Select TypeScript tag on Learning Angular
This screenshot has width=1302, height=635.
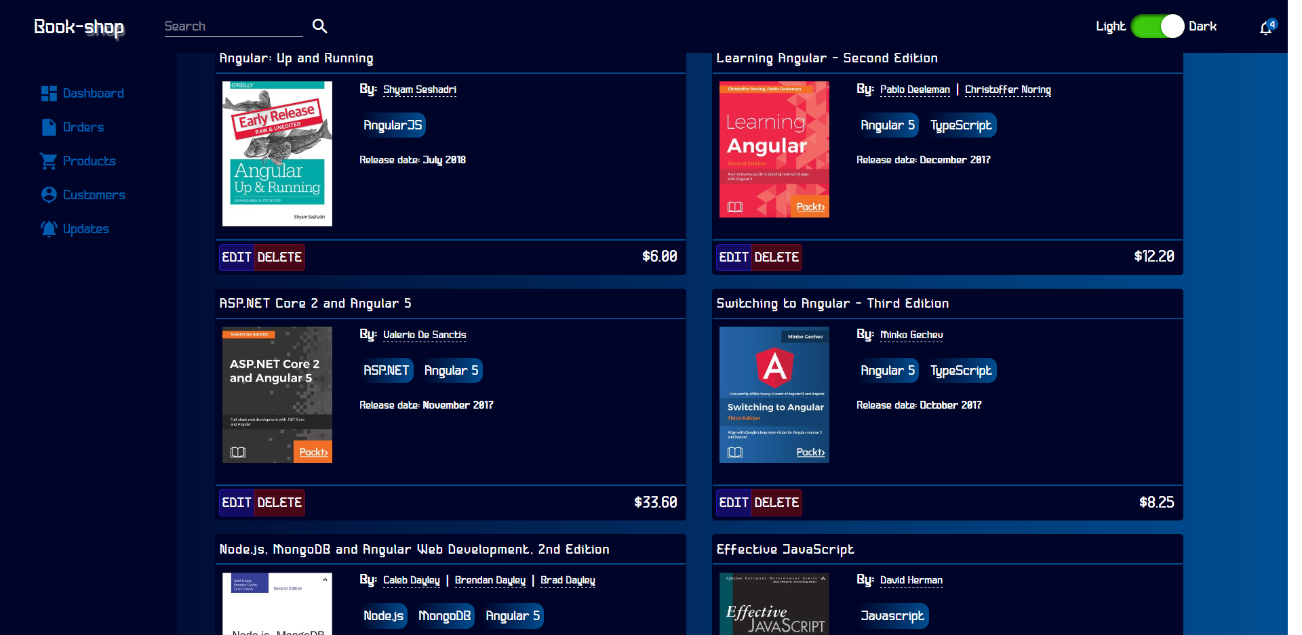click(x=961, y=125)
